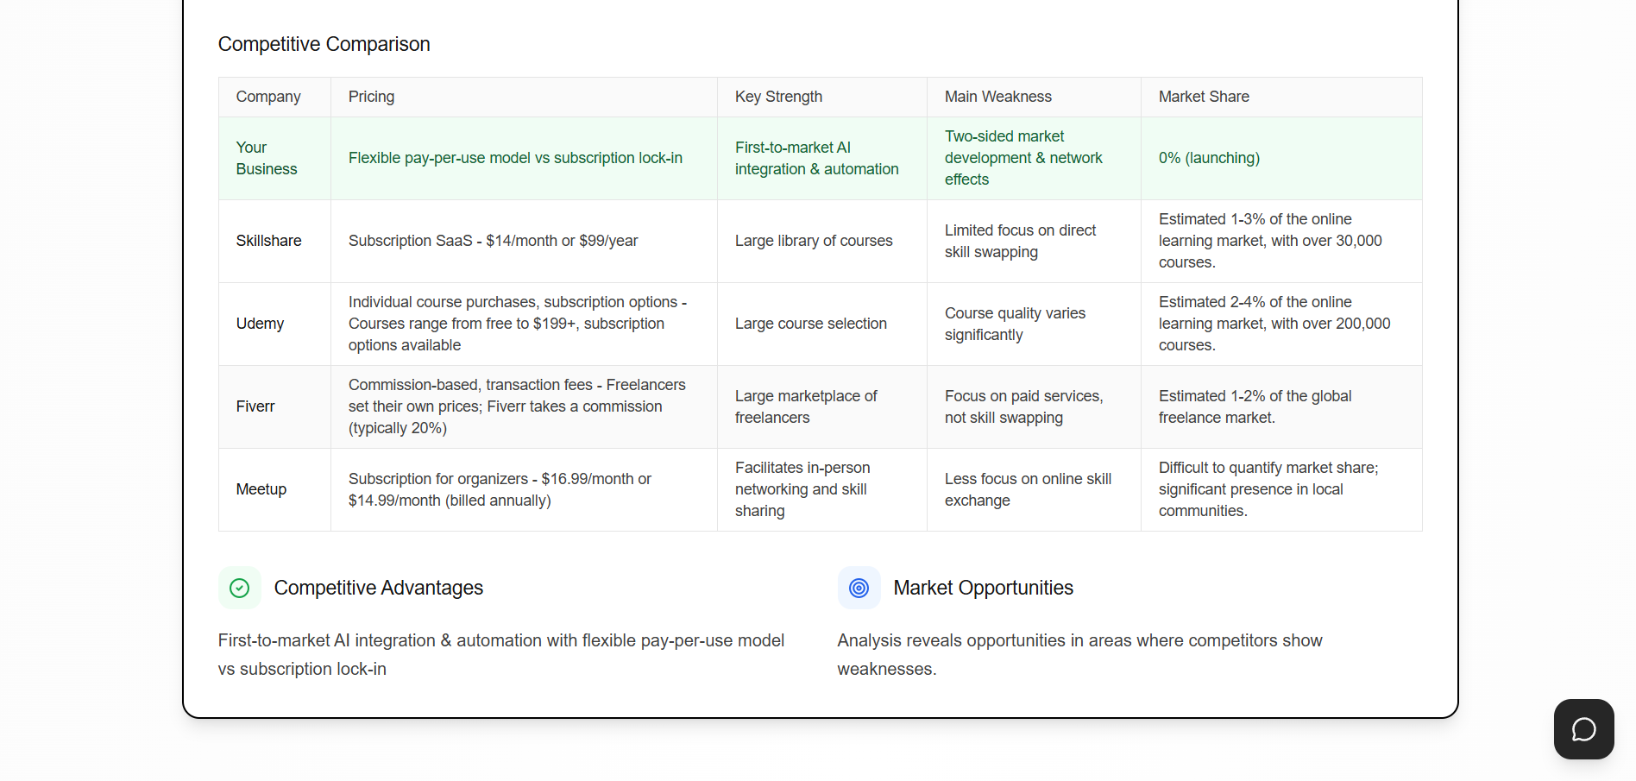Click the Meetup company name
The height and width of the screenshot is (781, 1636).
coord(261,489)
